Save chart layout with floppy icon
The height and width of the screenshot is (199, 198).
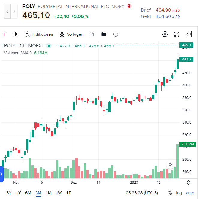click(x=92, y=34)
